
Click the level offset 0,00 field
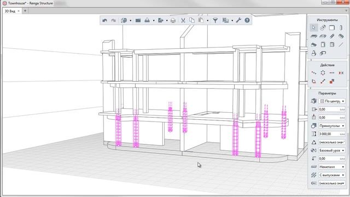pyautogui.click(x=332, y=159)
